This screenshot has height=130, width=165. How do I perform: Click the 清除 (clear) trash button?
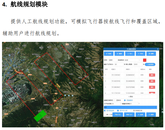[151, 54]
